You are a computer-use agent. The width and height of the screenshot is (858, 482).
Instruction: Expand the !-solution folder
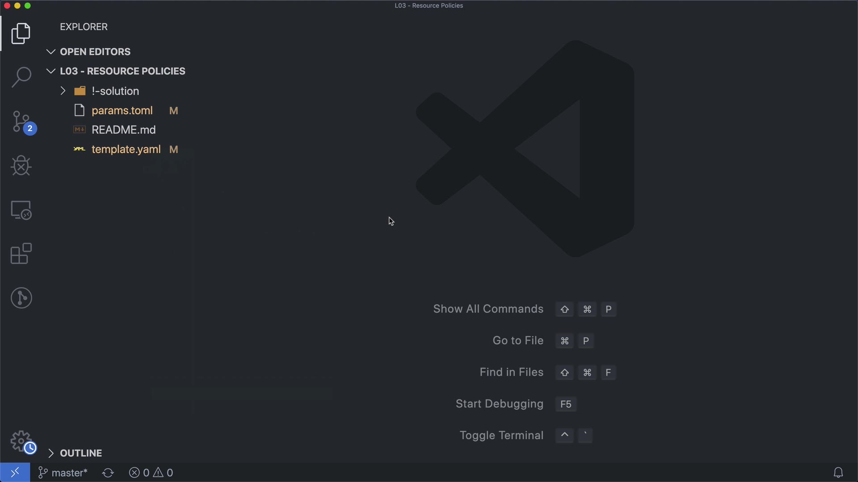click(x=115, y=91)
